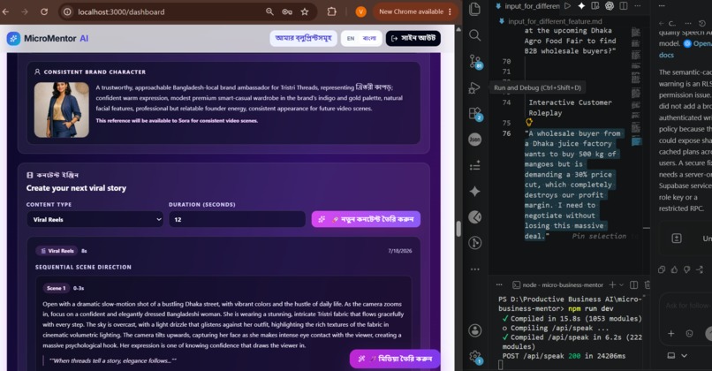Click the brand character woman thumbnail
Image resolution: width=712 pixels, height=371 pixels.
[x=61, y=110]
